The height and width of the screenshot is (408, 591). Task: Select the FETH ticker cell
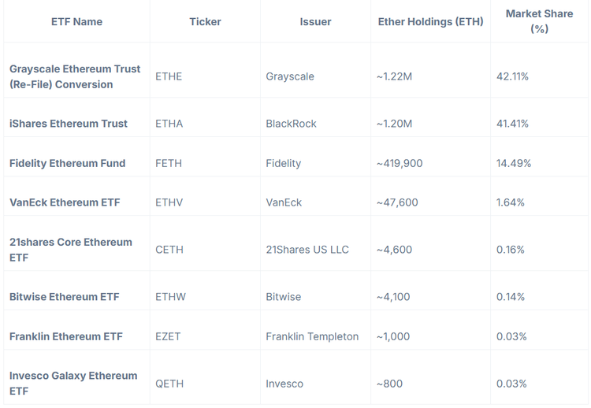pyautogui.click(x=169, y=163)
